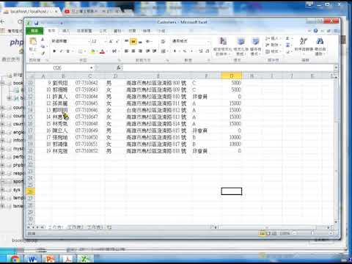This screenshot has height=264, width=352.
Task: Toggle Bold formatting
Action: [x=54, y=51]
